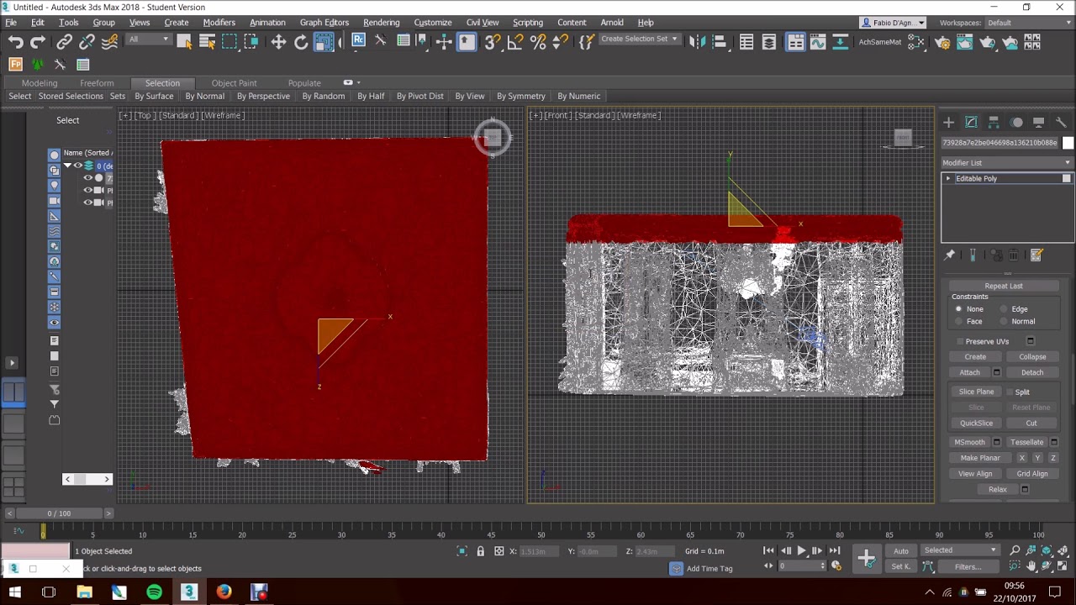The height and width of the screenshot is (605, 1076).
Task: Choose the rectangular selection region icon
Action: point(229,42)
